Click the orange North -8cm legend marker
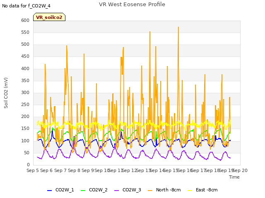Image resolution: width=265 pixels, height=198 pixels. coord(150,191)
